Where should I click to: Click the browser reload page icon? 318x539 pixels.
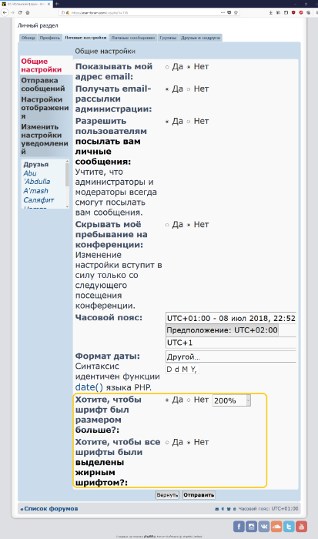click(20, 12)
